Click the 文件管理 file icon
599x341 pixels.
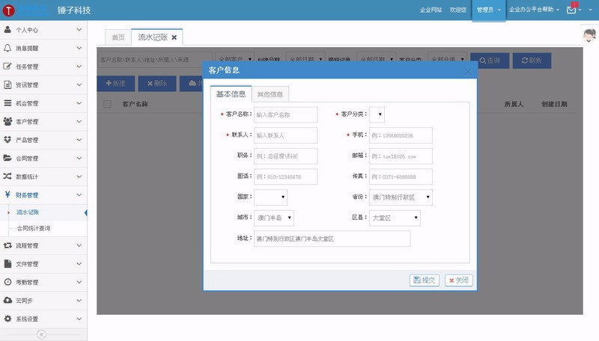point(7,263)
